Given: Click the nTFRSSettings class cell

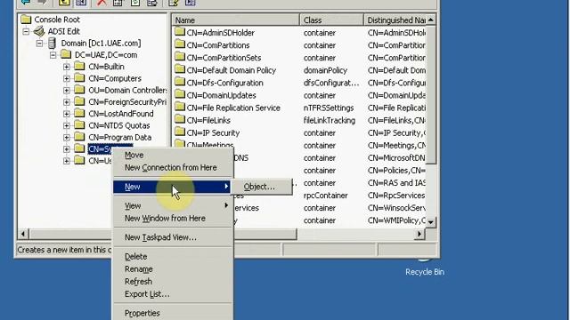Looking at the screenshot, I should (x=329, y=108).
